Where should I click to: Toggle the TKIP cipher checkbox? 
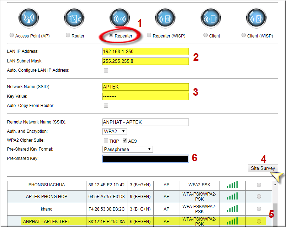tap(106, 140)
